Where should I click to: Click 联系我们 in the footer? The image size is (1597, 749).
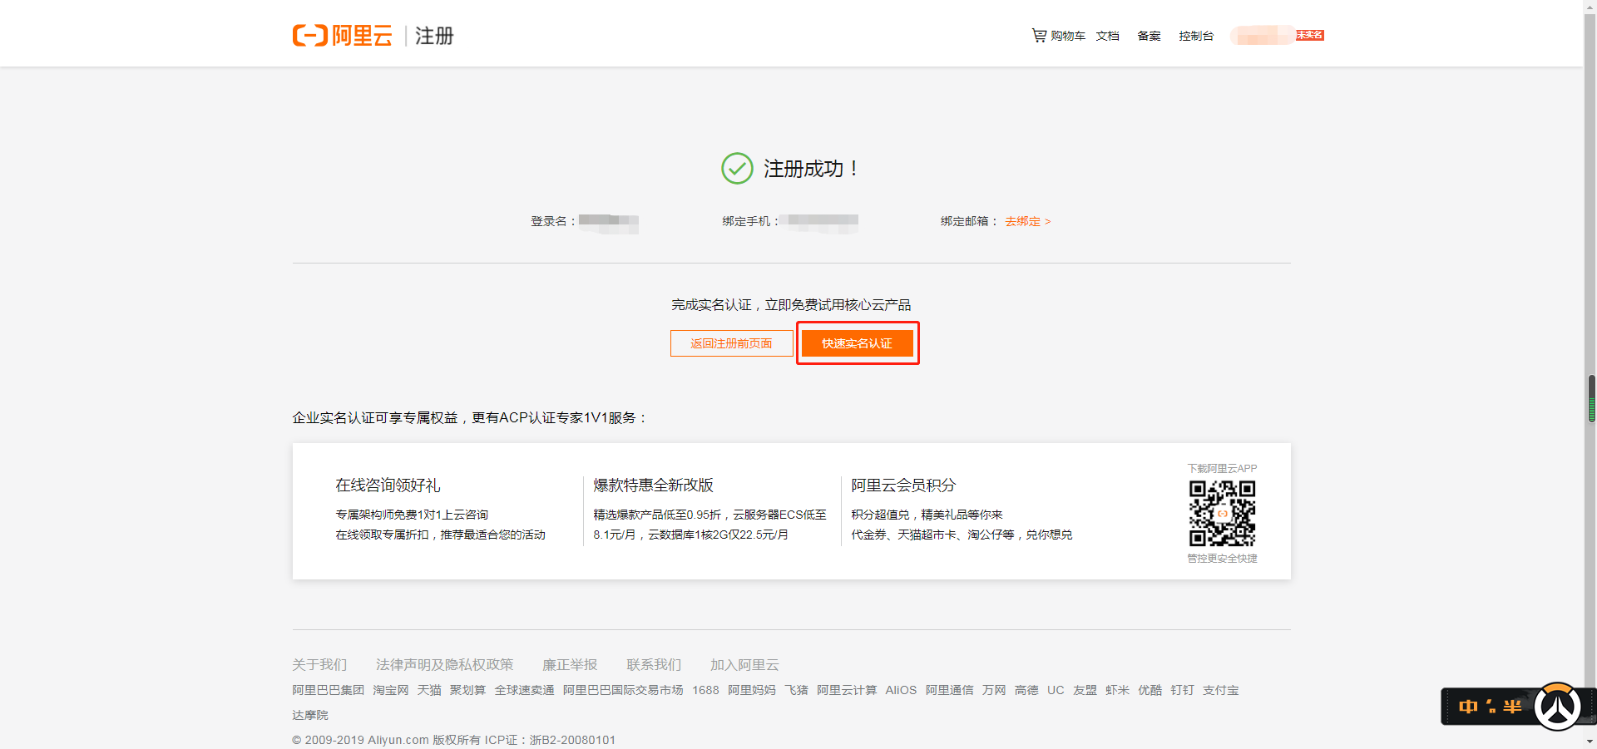654,665
